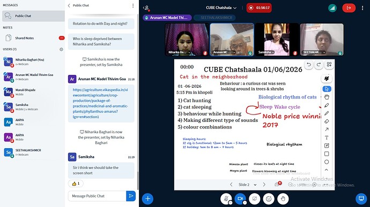The image size is (370, 207).
Task: Hide Public Chat with back chevron
Action: click(x=69, y=5)
